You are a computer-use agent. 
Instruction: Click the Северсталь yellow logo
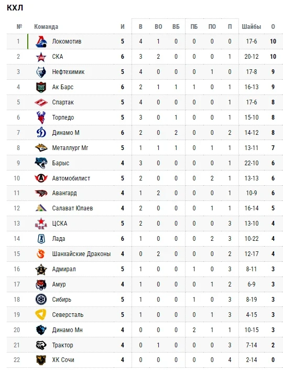coord(41,315)
